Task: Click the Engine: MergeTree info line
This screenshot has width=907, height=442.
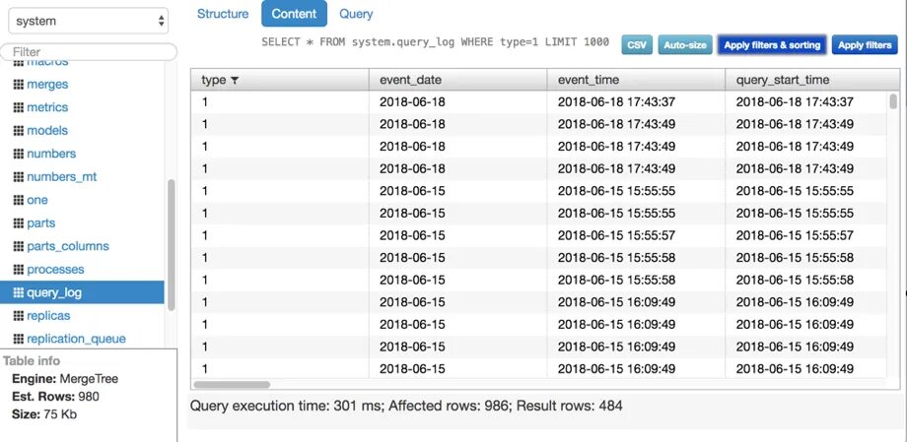Action: point(65,379)
